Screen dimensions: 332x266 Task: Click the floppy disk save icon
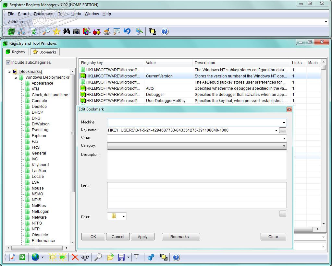click(121, 257)
